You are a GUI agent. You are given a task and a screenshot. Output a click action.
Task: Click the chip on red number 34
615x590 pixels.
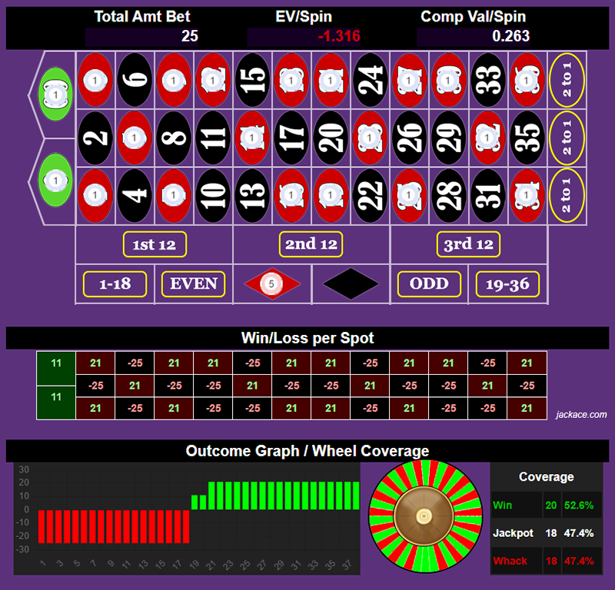tap(527, 195)
